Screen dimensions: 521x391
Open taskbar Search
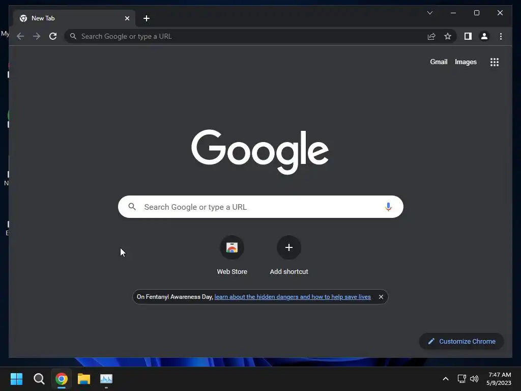point(39,379)
